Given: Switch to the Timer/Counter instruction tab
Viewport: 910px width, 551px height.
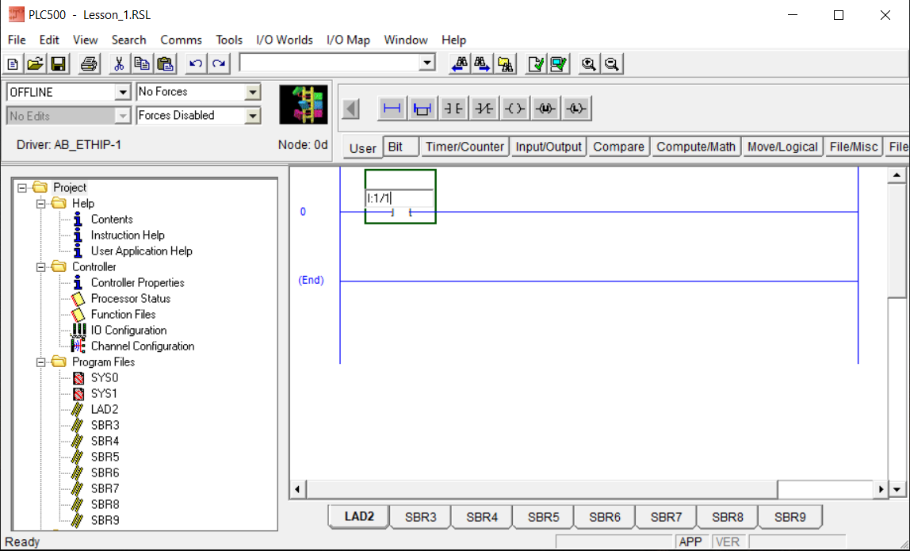Looking at the screenshot, I should pos(465,147).
